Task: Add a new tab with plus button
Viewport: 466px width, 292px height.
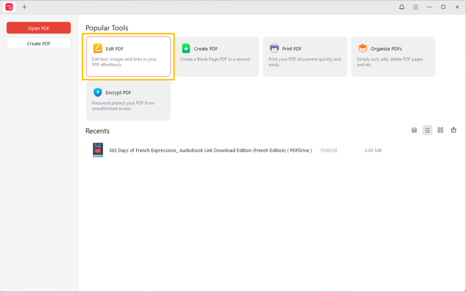Action: [25, 7]
